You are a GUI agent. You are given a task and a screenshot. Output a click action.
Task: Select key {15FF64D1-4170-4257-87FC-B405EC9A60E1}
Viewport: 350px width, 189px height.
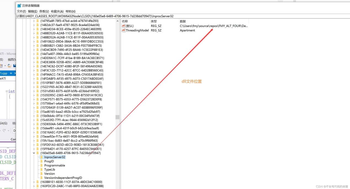click(x=72, y=149)
